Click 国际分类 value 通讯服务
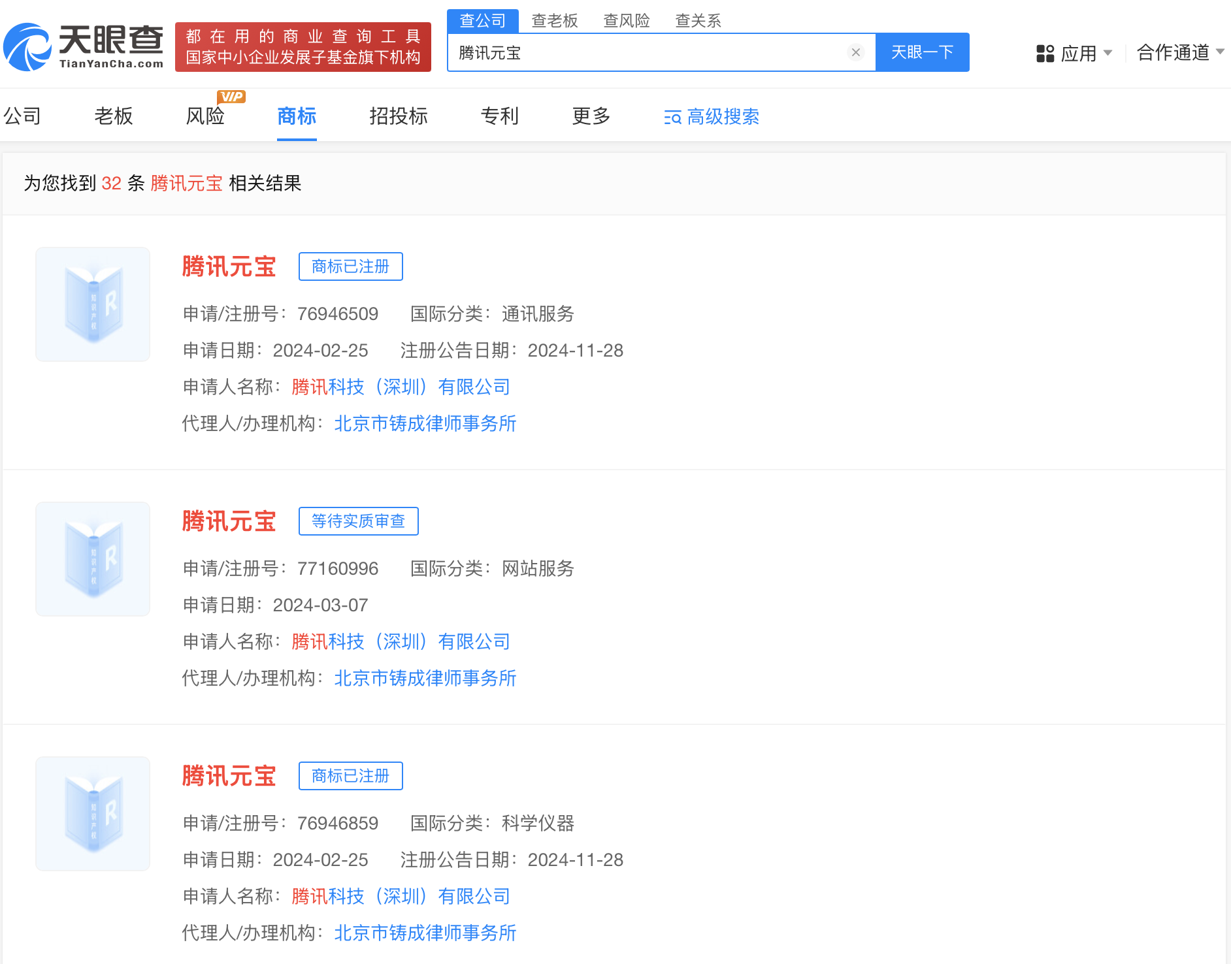This screenshot has width=1231, height=964. [538, 314]
